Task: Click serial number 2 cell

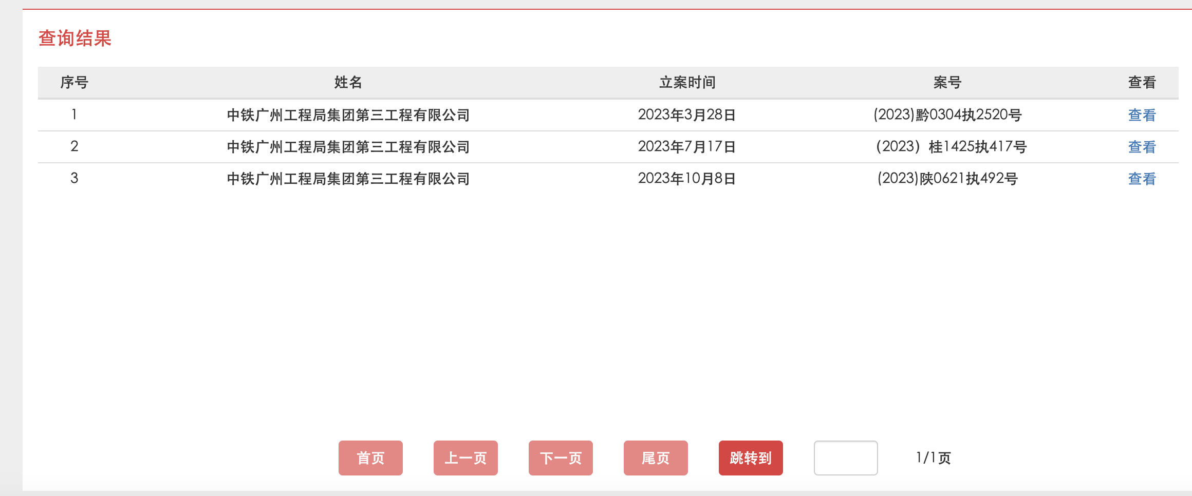Action: pos(74,146)
